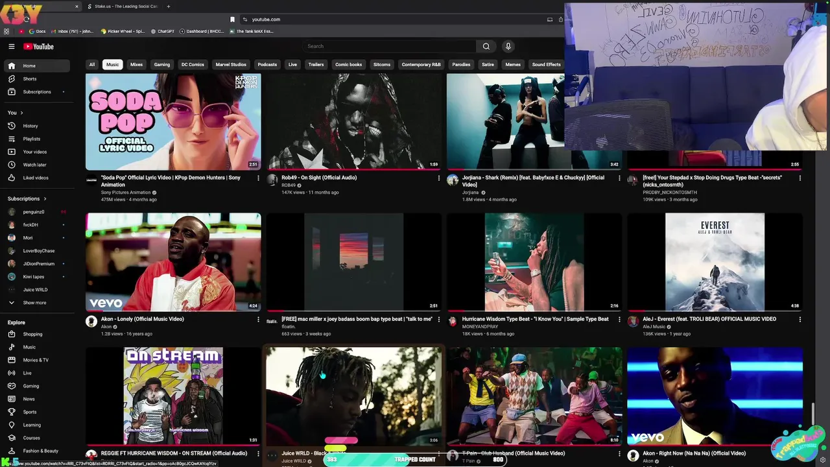Image resolution: width=830 pixels, height=467 pixels.
Task: Select the Marvel Studios filter chip
Action: coord(231,64)
